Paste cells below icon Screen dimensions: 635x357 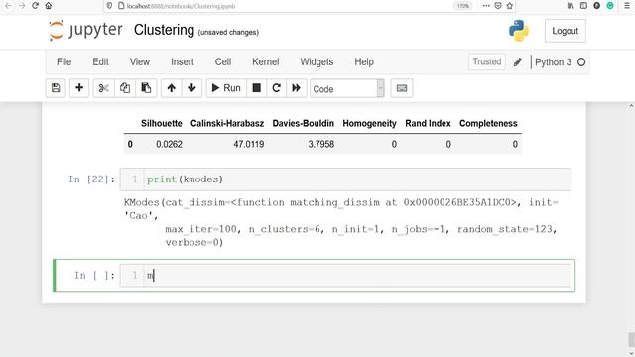coord(146,88)
